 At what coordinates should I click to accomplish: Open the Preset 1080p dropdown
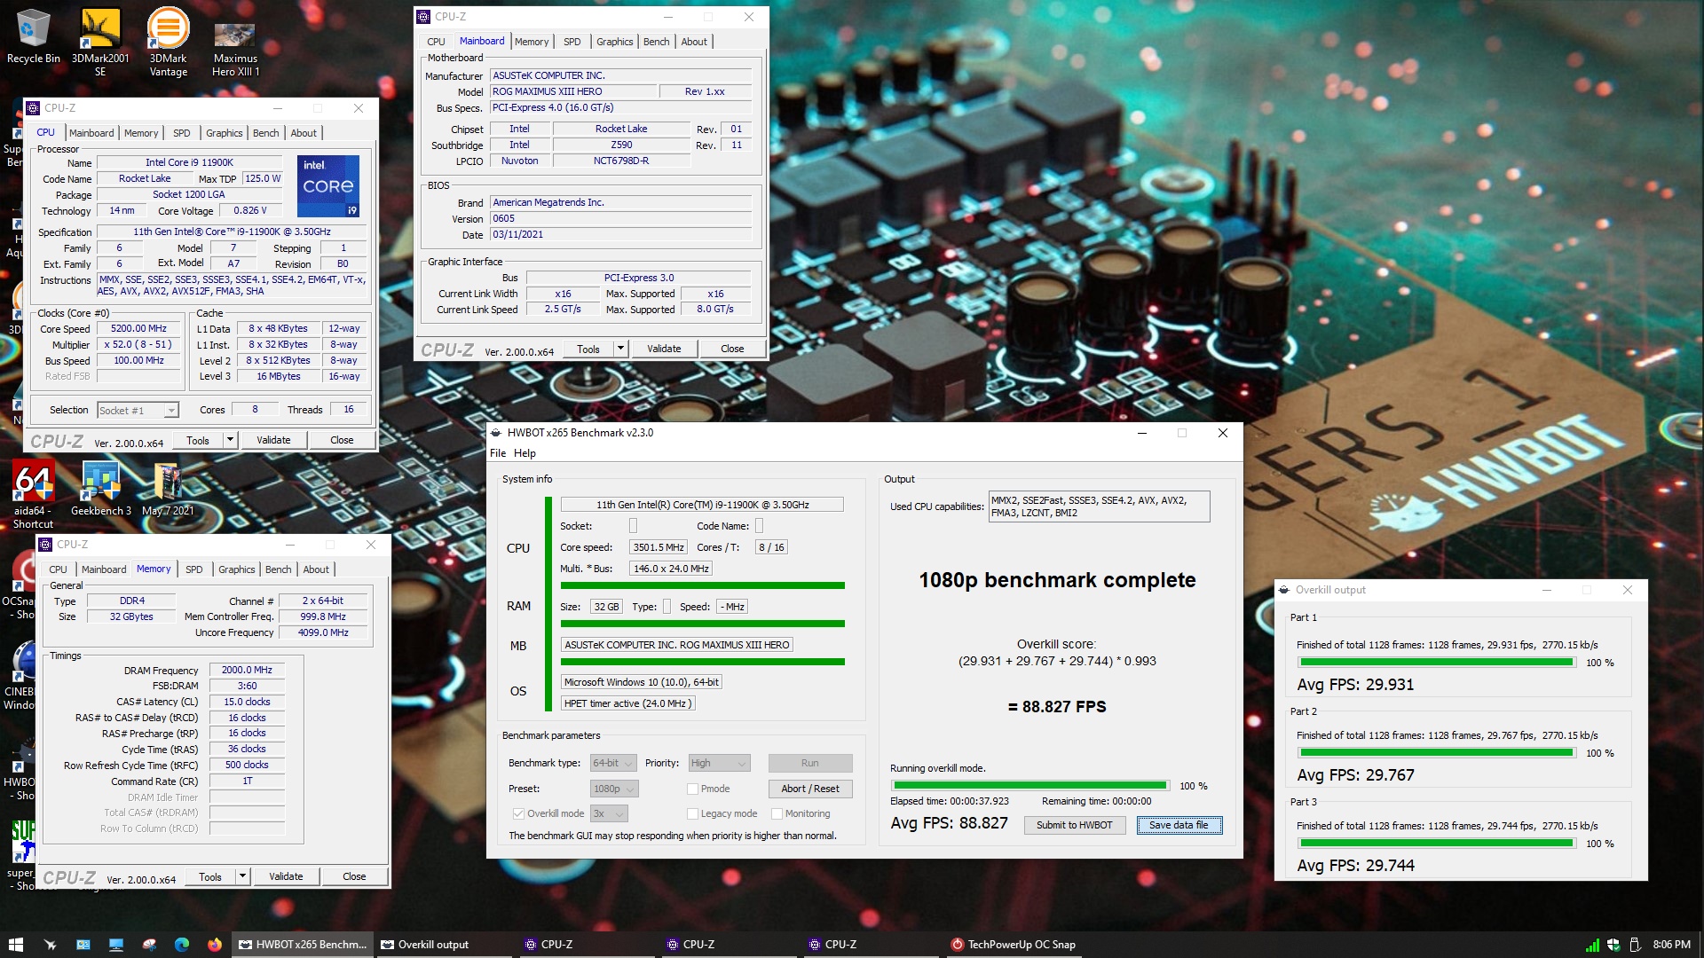pyautogui.click(x=613, y=789)
